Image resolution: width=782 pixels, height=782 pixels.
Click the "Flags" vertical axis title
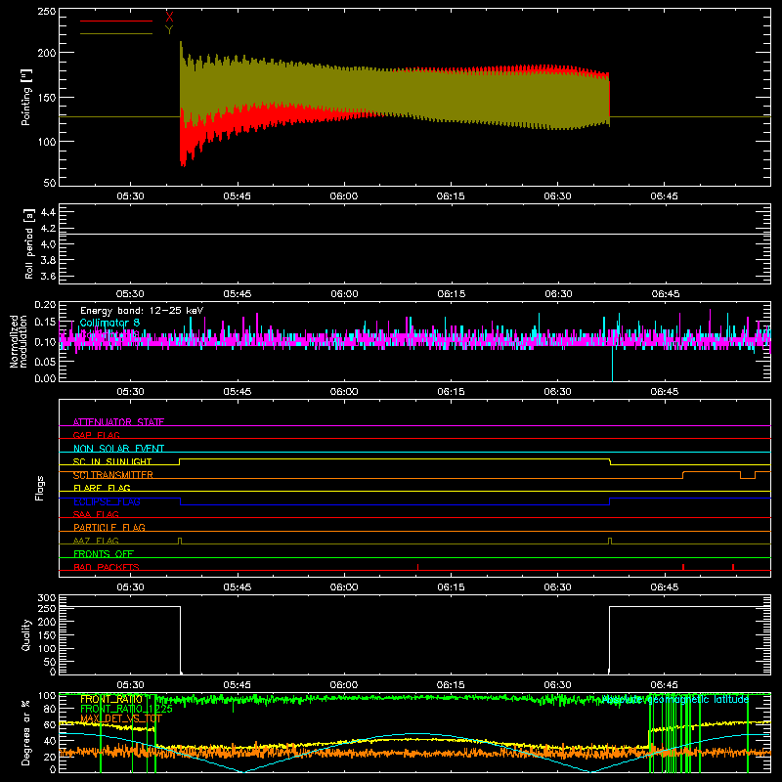(39, 488)
